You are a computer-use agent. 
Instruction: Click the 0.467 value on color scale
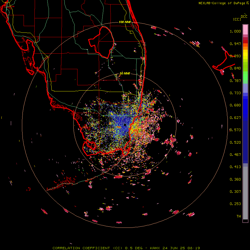(235, 155)
